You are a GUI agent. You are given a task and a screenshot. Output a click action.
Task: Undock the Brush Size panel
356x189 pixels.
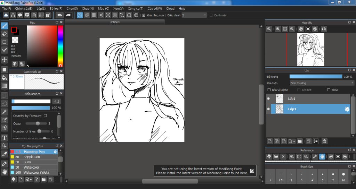[x=350, y=166]
